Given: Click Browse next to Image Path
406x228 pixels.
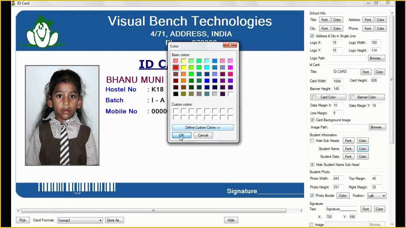Looking at the screenshot, I should [377, 127].
